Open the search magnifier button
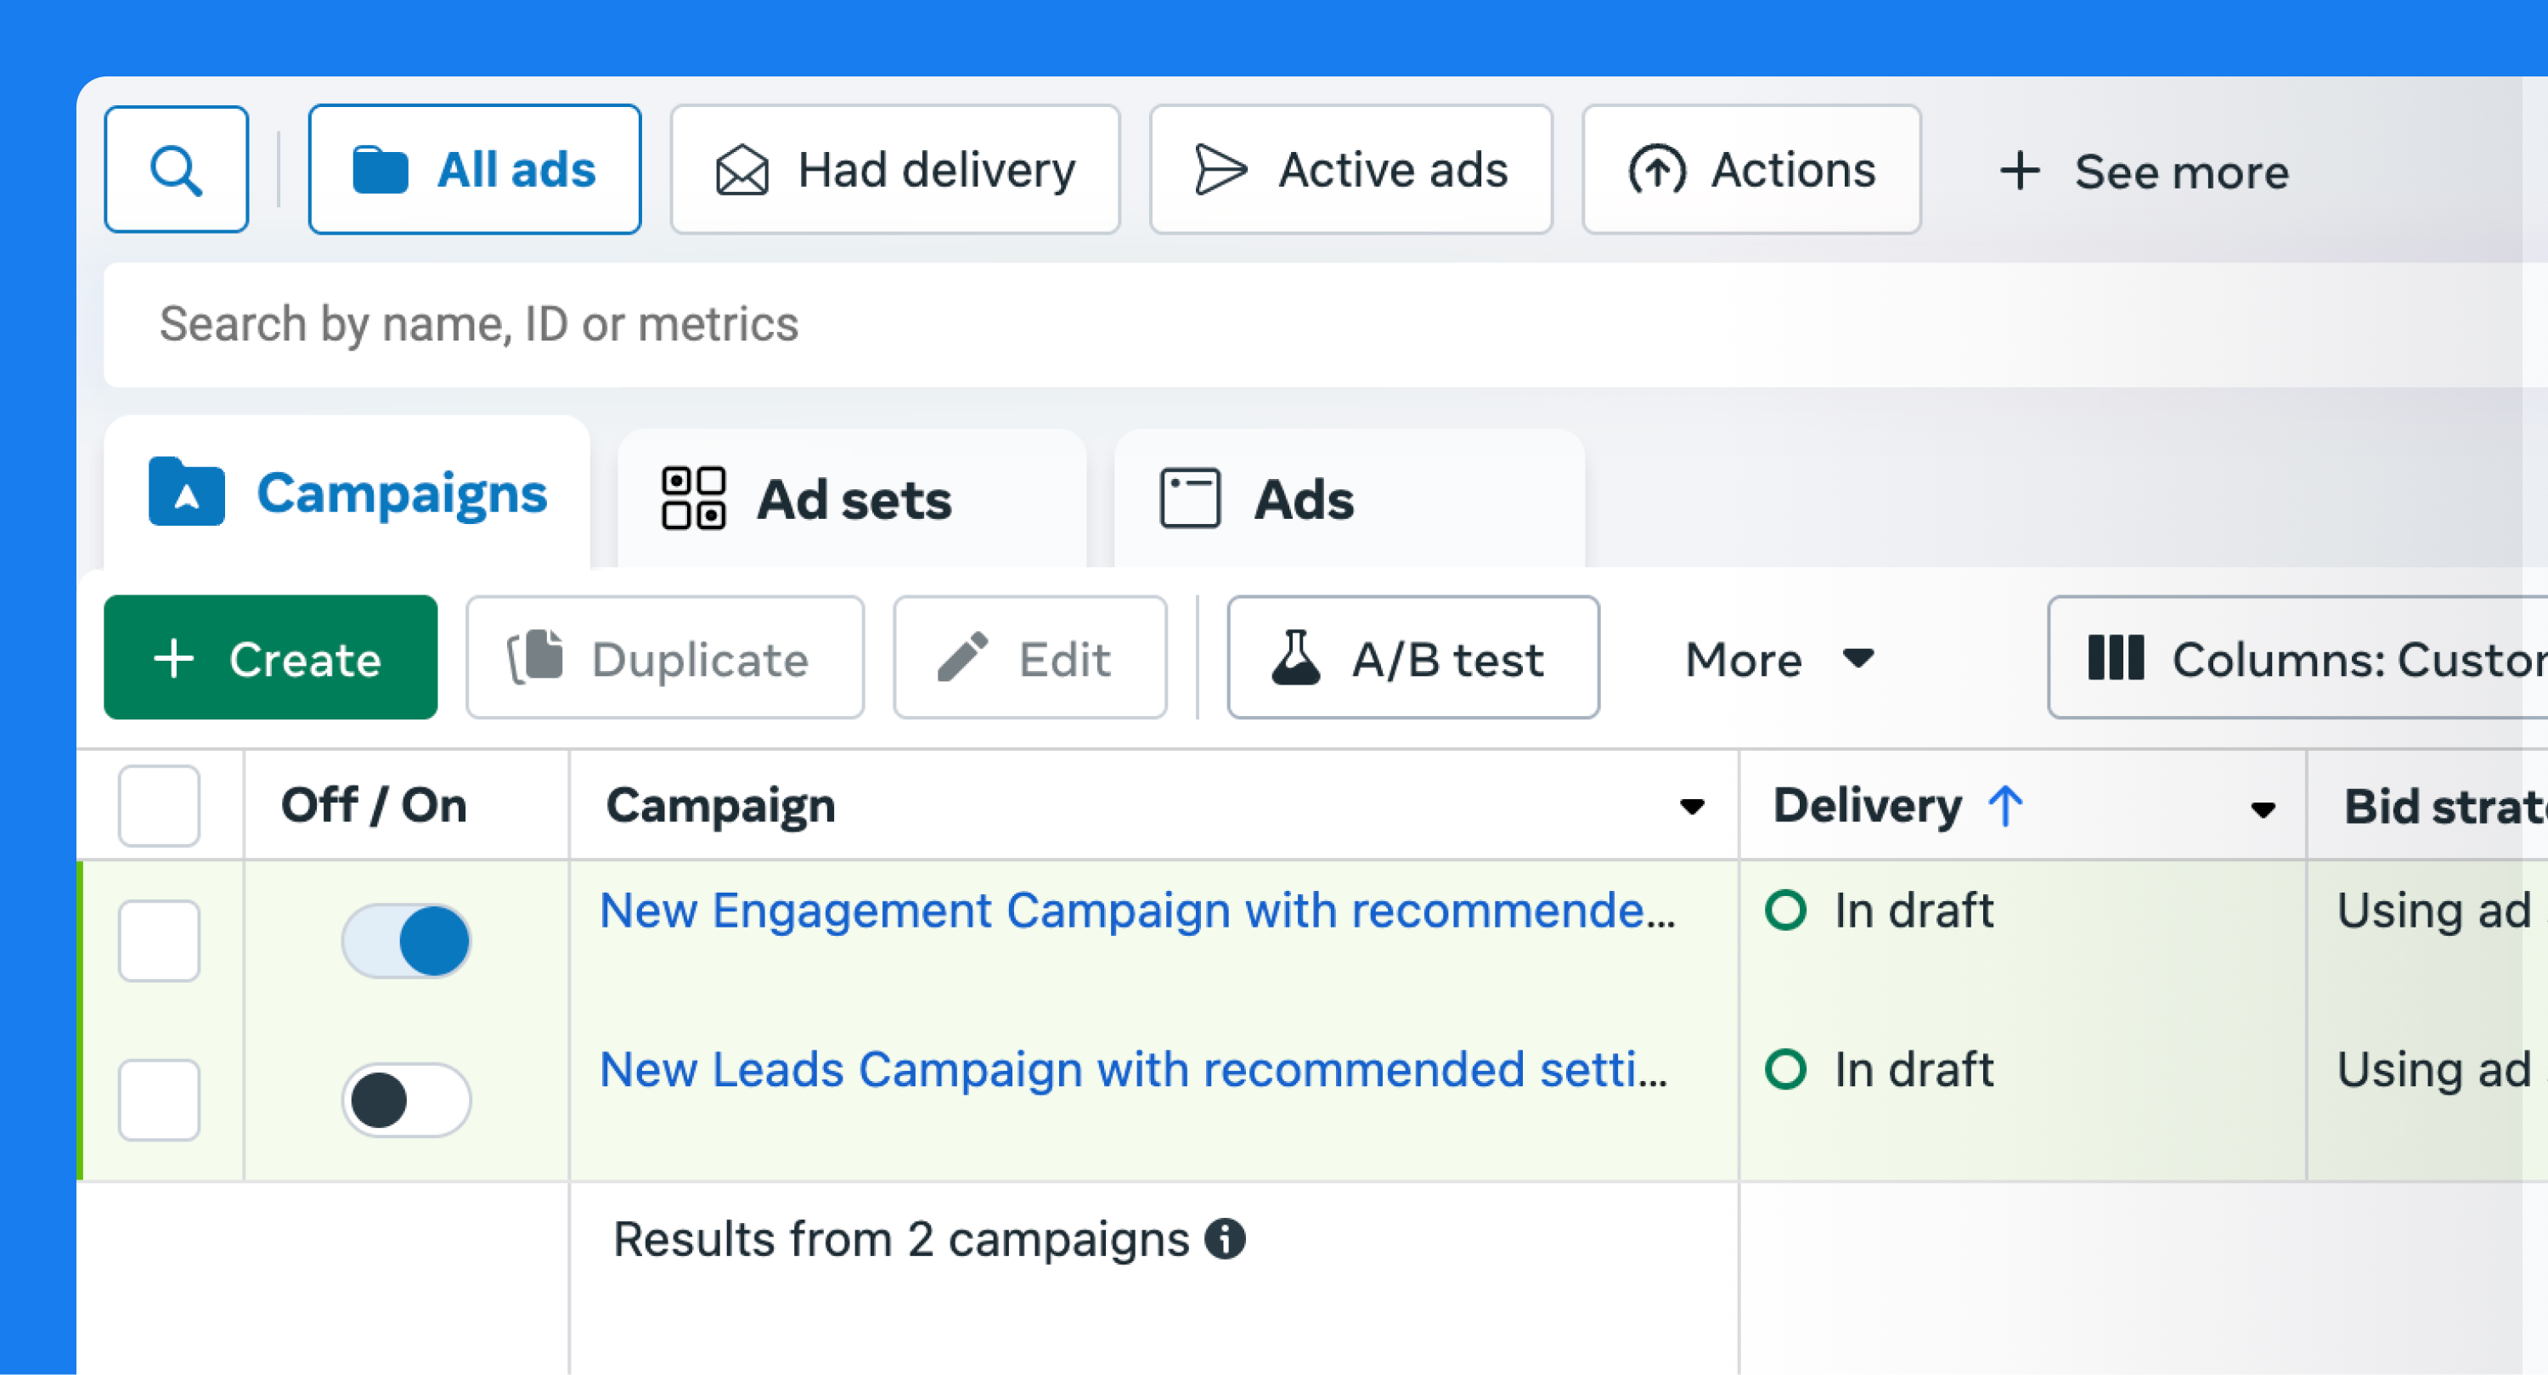Viewport: 2548px width, 1375px height. [x=176, y=169]
